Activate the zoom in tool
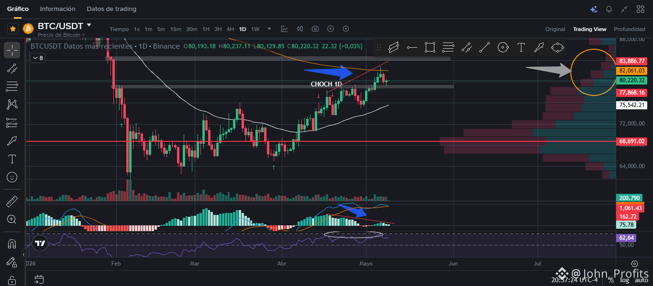Viewport: 653px width, 286px height. click(x=12, y=220)
